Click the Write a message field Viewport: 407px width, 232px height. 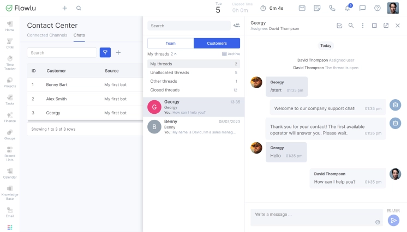(316, 217)
